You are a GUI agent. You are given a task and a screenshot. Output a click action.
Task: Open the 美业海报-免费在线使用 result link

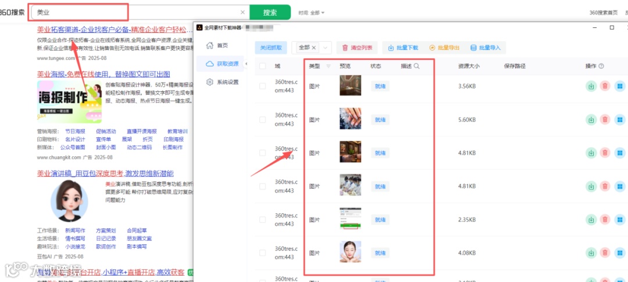(104, 74)
